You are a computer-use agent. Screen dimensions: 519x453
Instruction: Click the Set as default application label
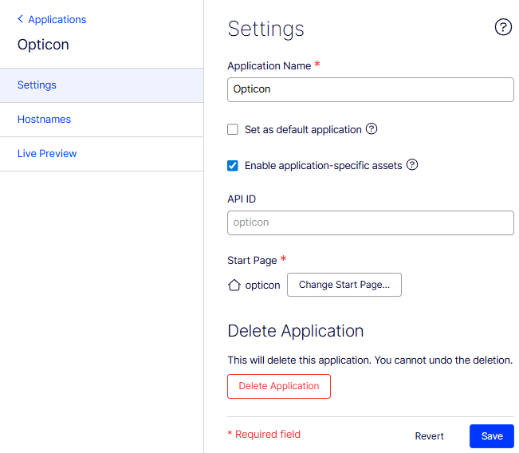pos(303,129)
